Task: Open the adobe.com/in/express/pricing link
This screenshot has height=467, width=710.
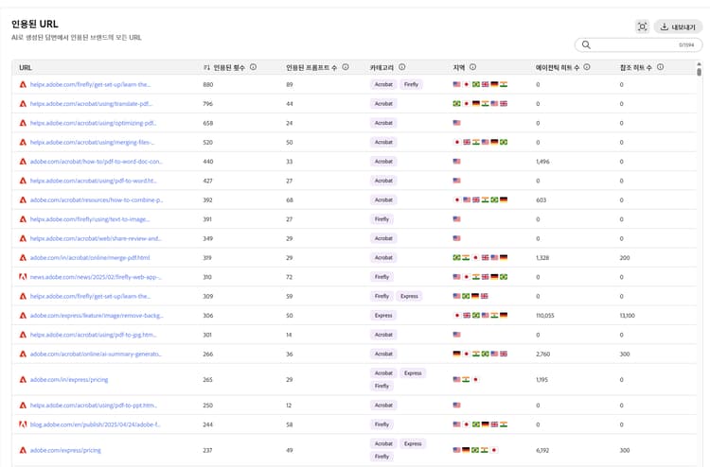Action: (69, 379)
